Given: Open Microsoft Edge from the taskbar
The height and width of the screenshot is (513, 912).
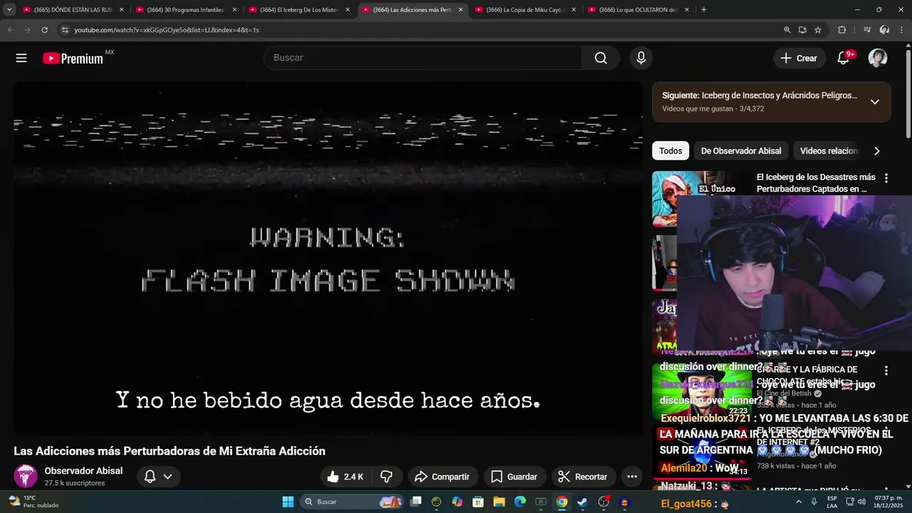Looking at the screenshot, I should pos(520,502).
